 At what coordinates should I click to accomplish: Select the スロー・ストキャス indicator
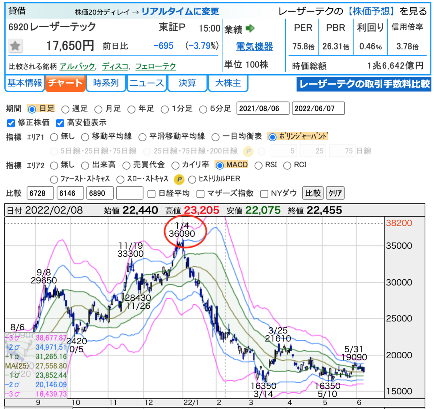pos(120,179)
